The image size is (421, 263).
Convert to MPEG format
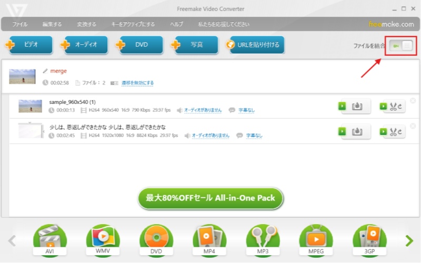point(316,241)
